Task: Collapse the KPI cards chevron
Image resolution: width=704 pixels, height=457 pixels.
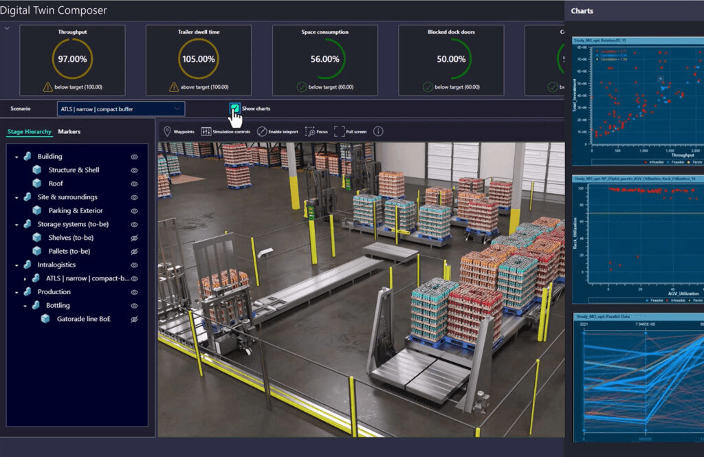Action: coord(7,28)
